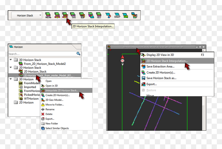Click the rightmost multicolor cube toolbar icon
The width and height of the screenshot is (222, 149).
point(134,15)
